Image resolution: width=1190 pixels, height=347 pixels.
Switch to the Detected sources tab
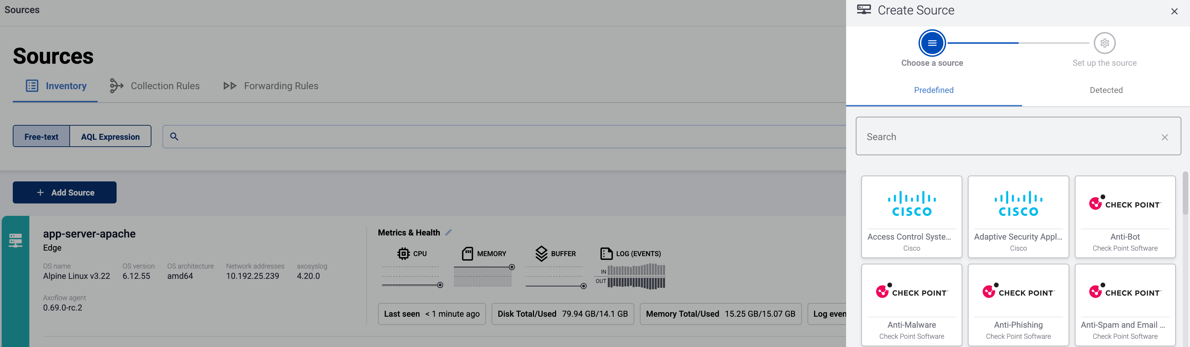(x=1105, y=90)
